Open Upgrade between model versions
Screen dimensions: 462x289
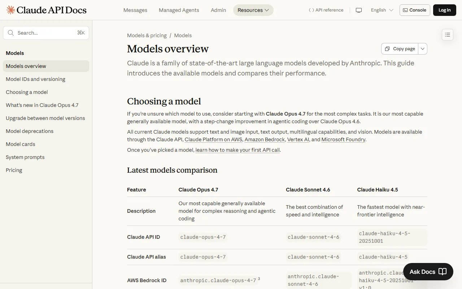click(x=45, y=118)
